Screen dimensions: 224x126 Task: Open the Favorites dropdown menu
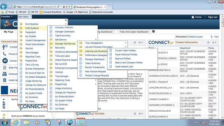(x=7, y=17)
